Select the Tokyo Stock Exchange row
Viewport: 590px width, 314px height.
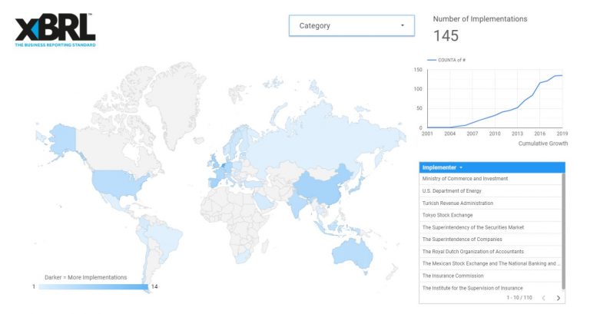click(x=491, y=215)
